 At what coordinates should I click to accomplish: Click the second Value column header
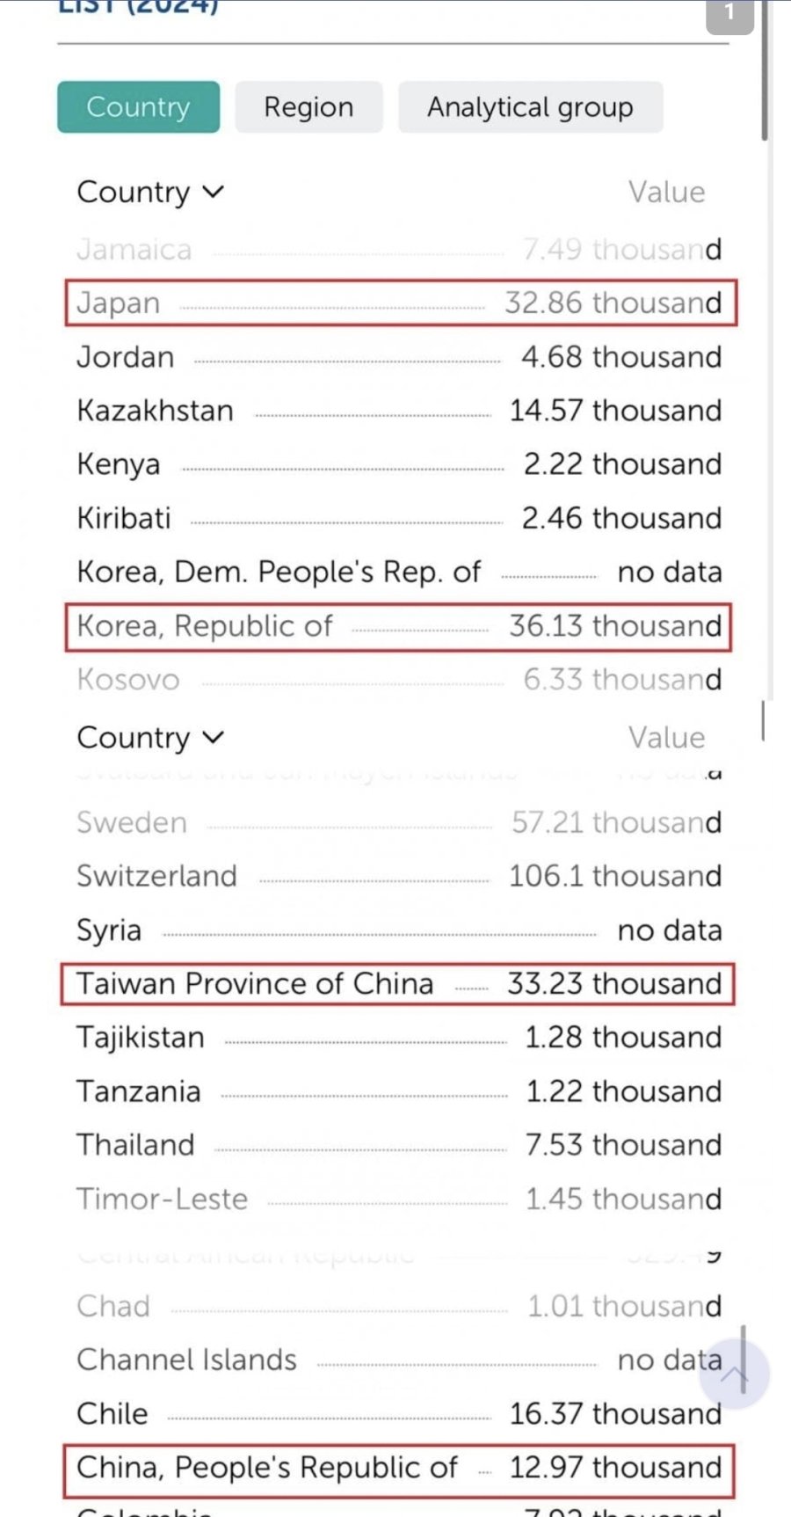point(666,737)
